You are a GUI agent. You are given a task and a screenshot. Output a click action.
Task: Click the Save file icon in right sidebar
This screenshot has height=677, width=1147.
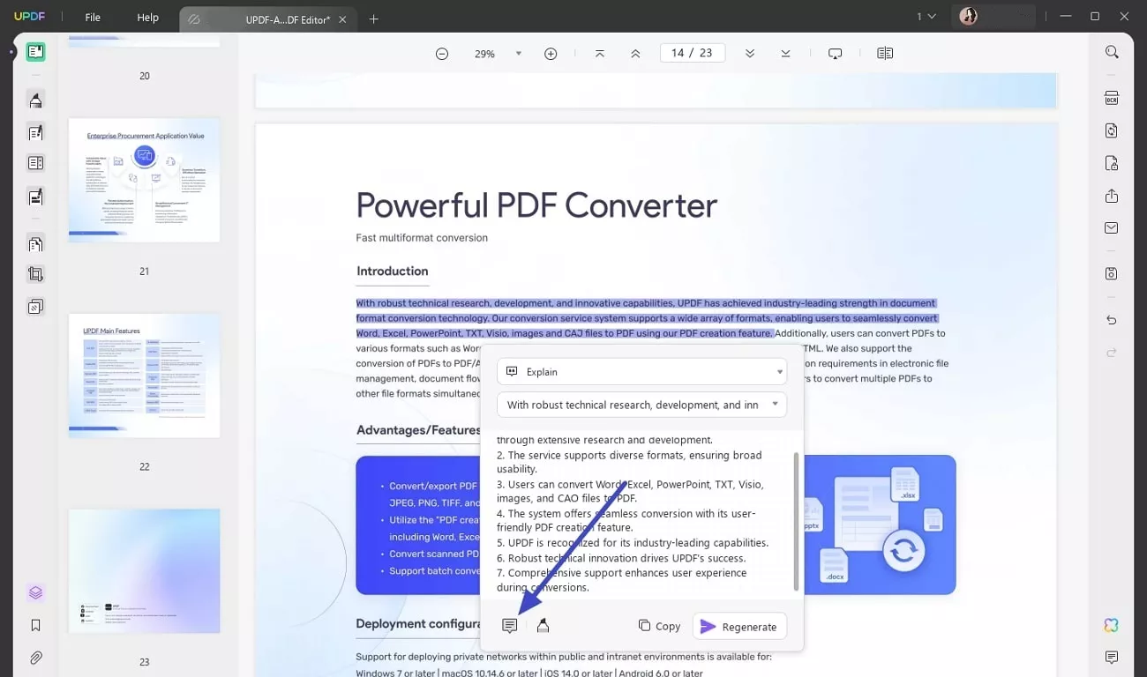point(1112,274)
